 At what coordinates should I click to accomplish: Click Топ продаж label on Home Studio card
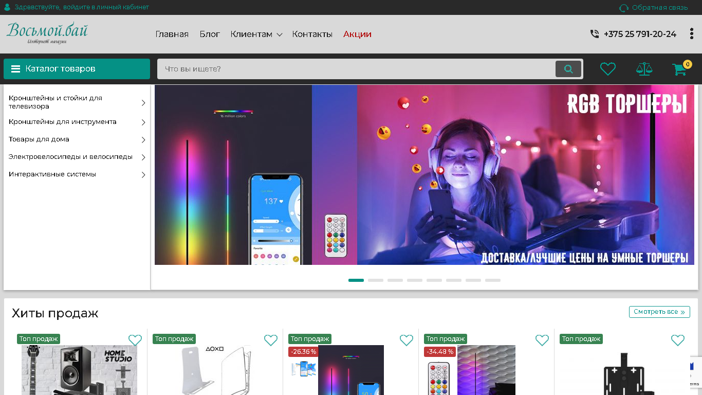[39, 339]
